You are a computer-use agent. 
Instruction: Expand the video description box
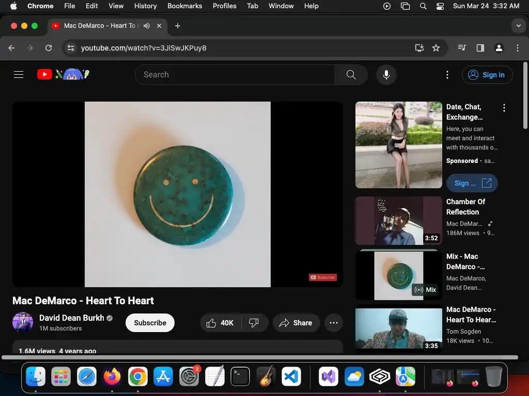178,347
